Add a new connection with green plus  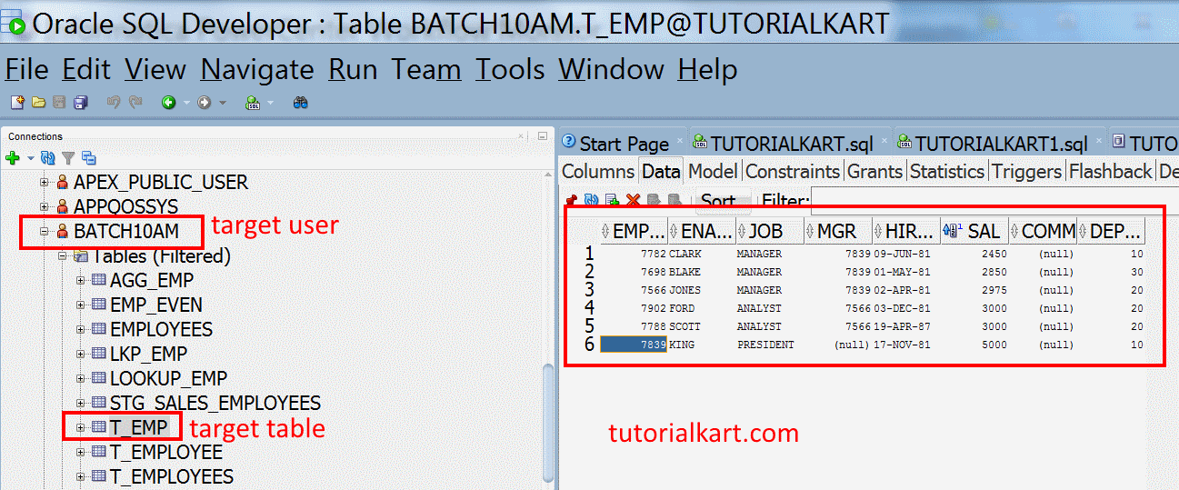13,158
